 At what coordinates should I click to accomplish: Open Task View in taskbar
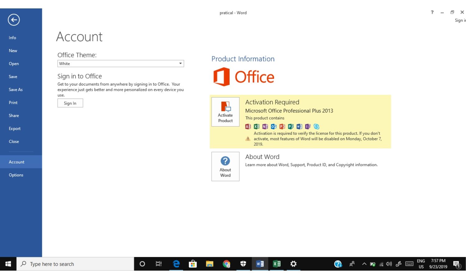coord(159,264)
